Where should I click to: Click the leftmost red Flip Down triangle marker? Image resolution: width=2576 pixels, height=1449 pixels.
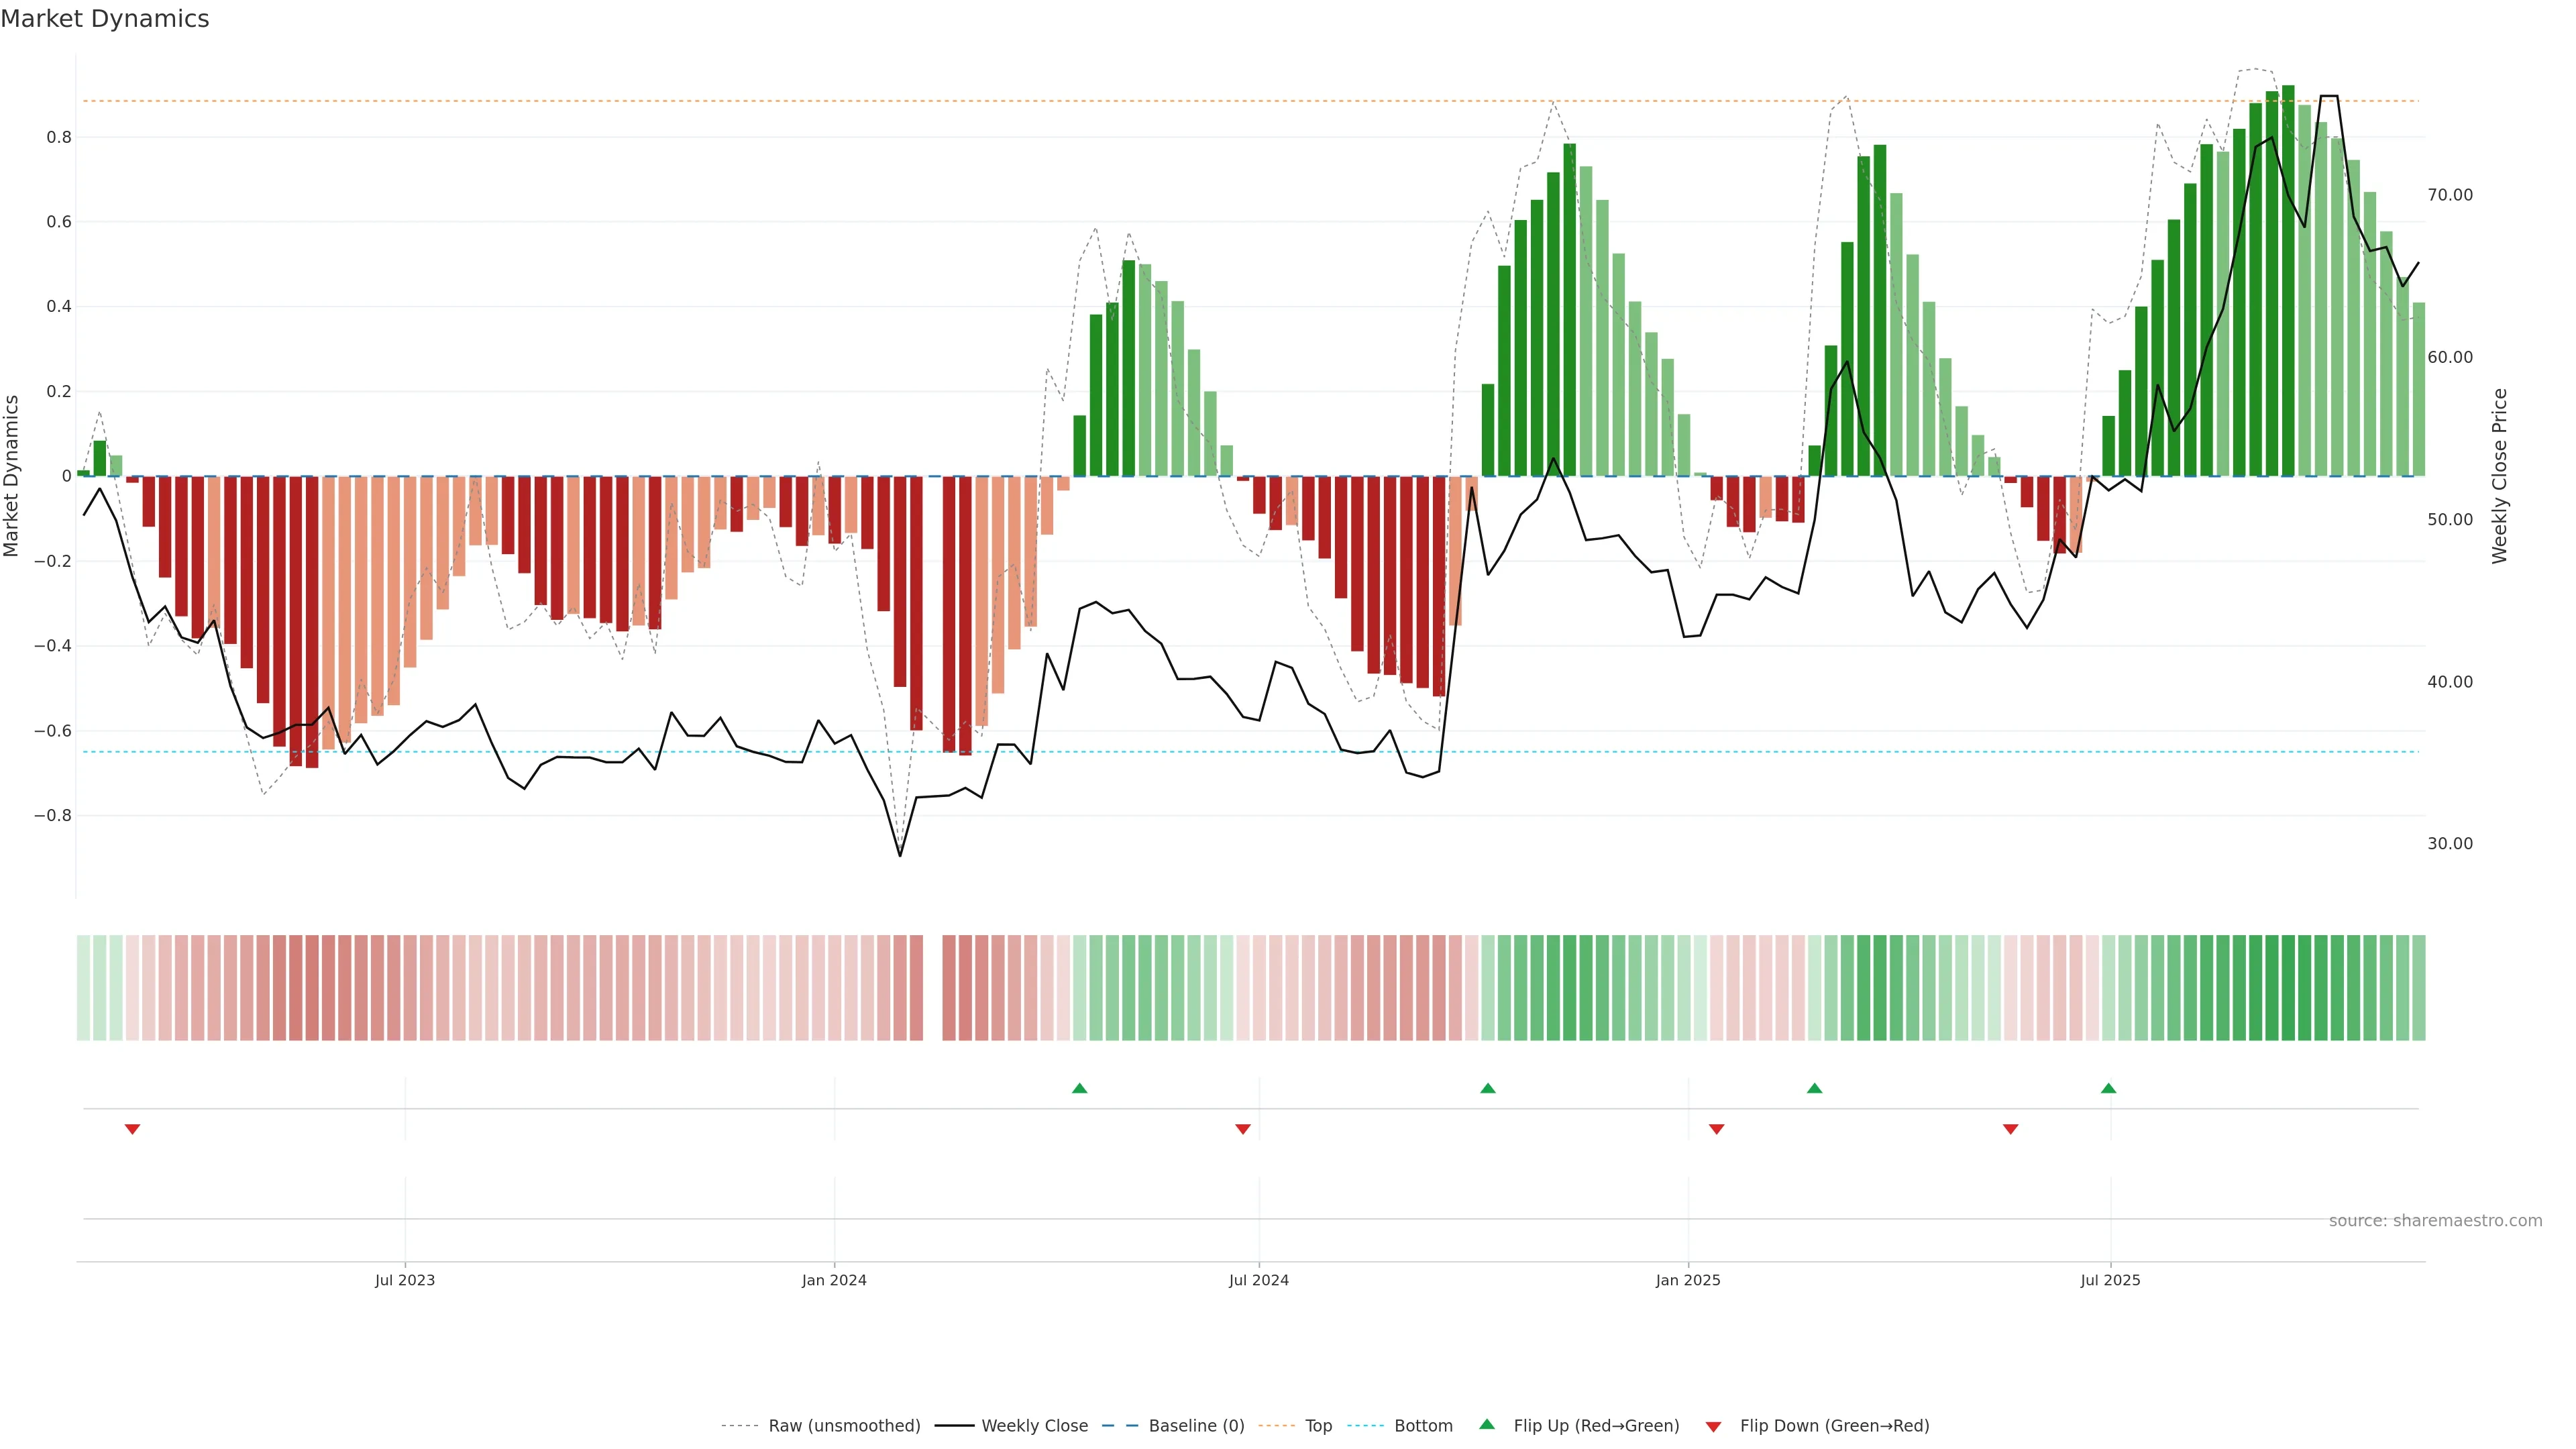tap(132, 1129)
